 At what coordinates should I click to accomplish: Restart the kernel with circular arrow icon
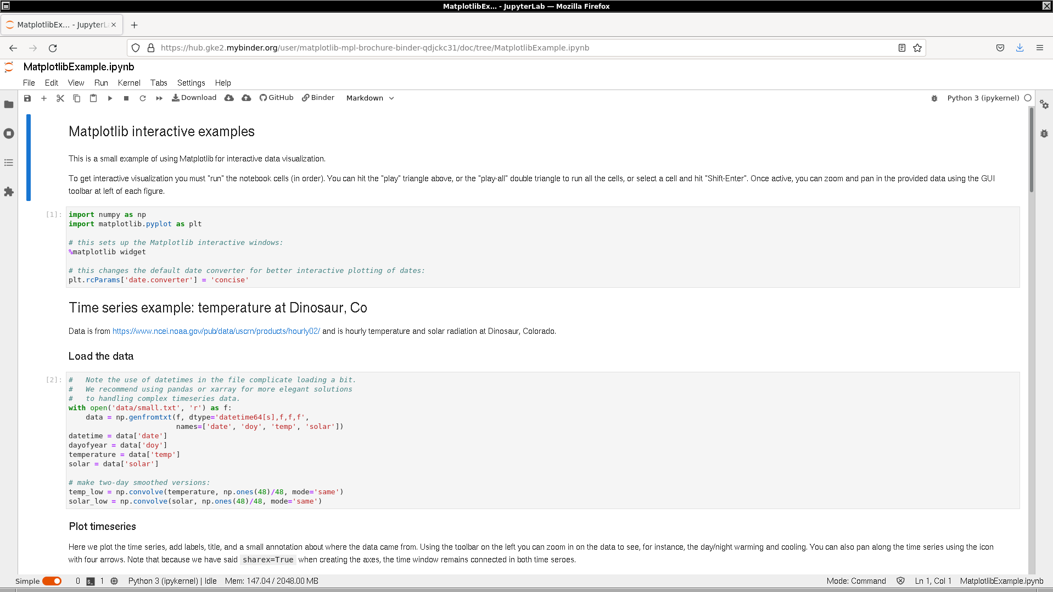[143, 98]
